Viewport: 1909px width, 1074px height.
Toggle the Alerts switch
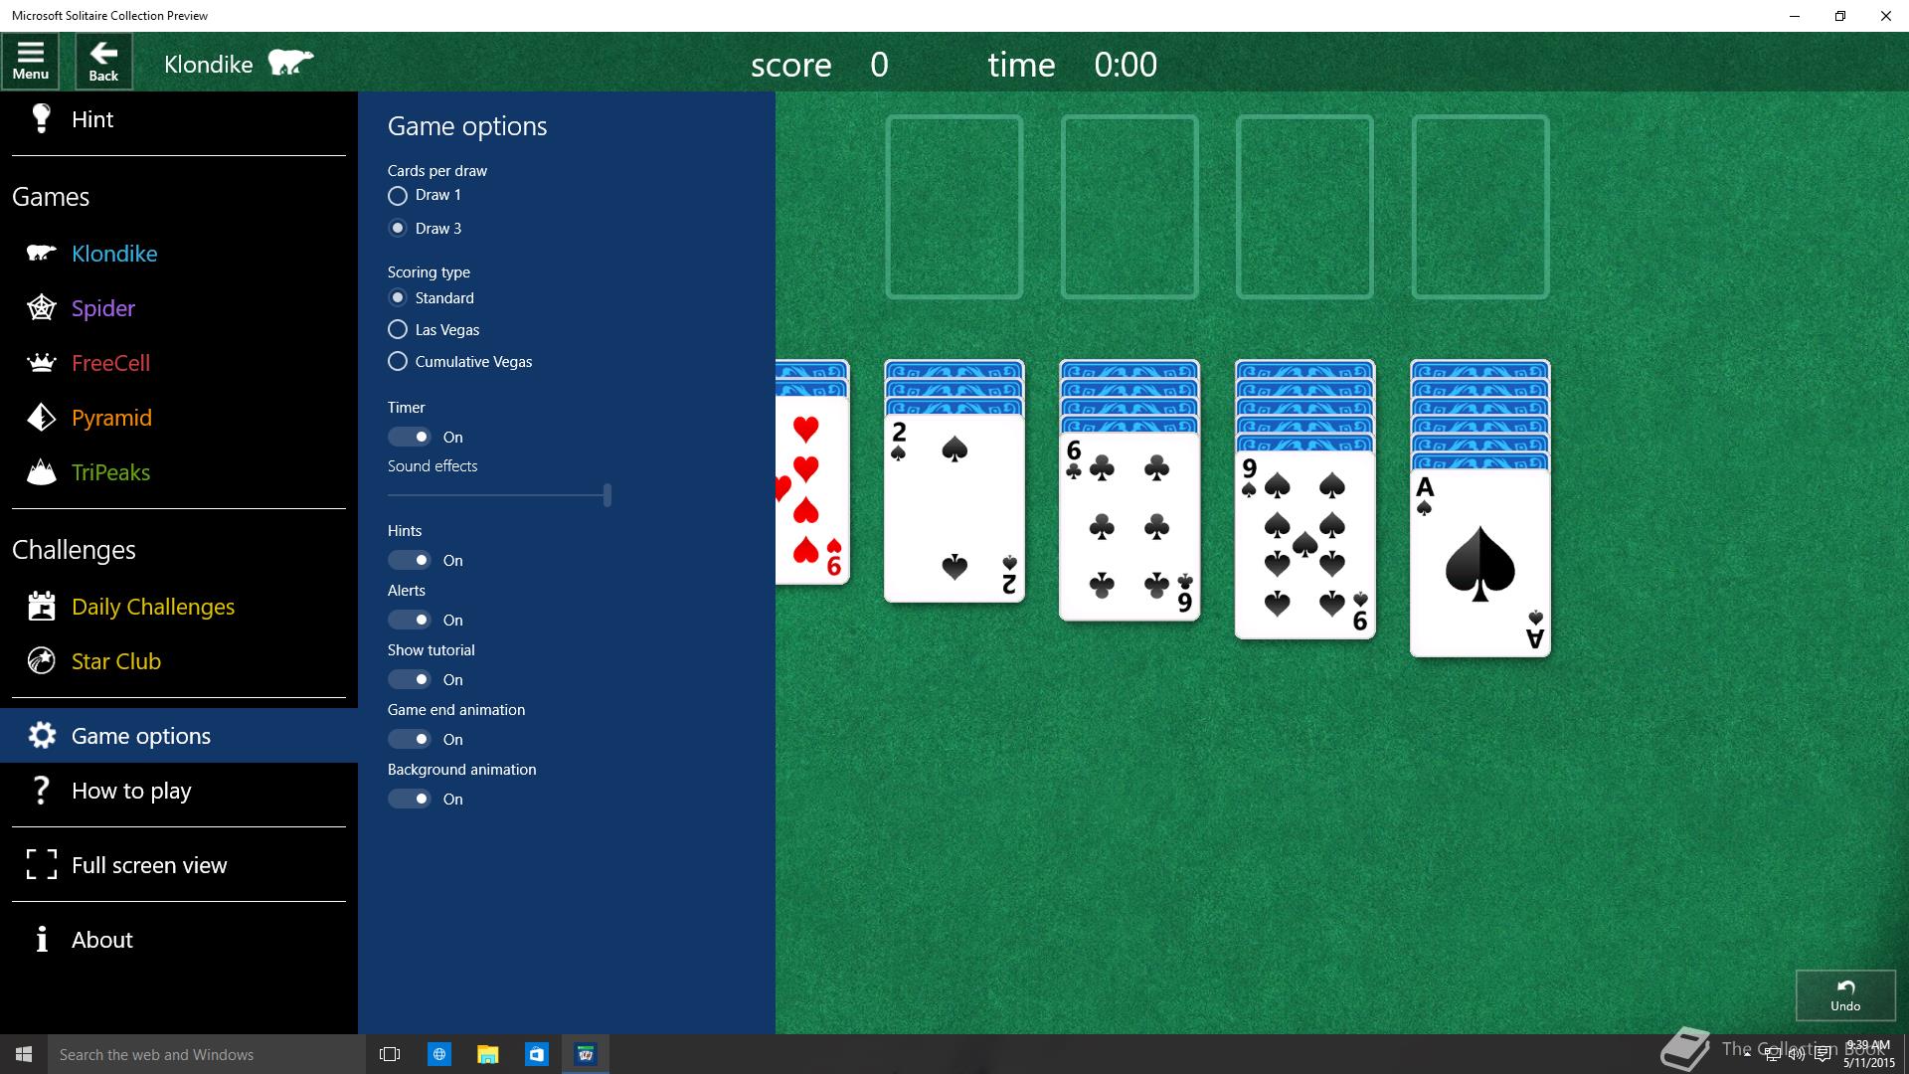pos(409,620)
